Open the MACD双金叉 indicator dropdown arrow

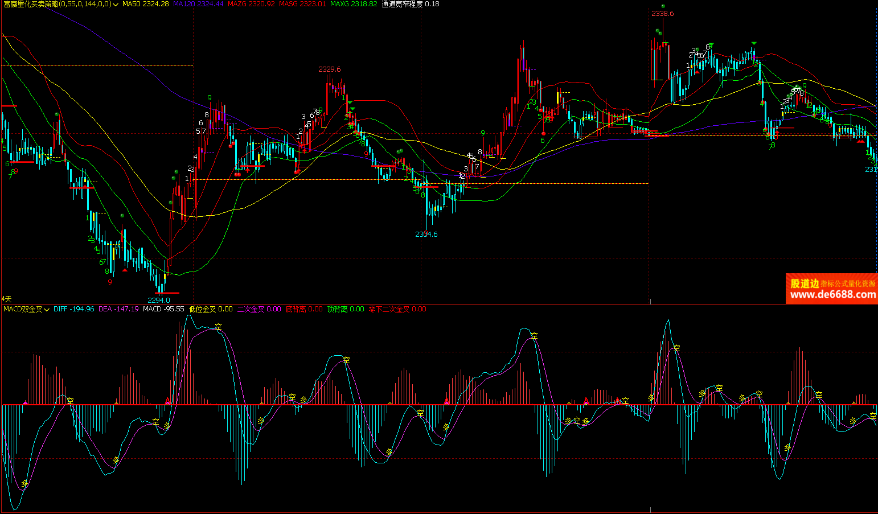coord(47,310)
